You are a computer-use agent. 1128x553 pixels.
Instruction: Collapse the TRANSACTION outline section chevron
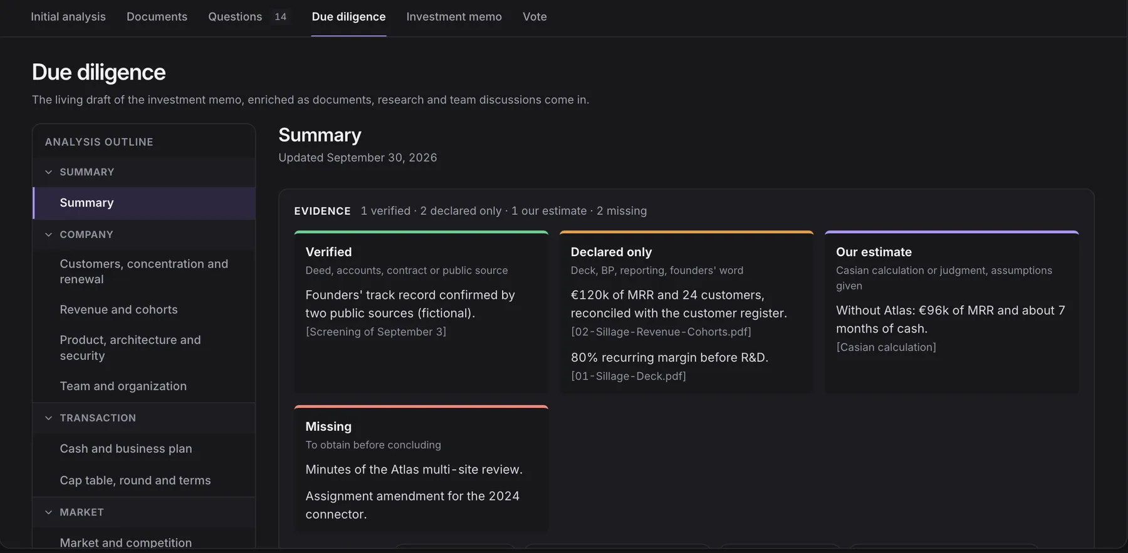(x=49, y=418)
